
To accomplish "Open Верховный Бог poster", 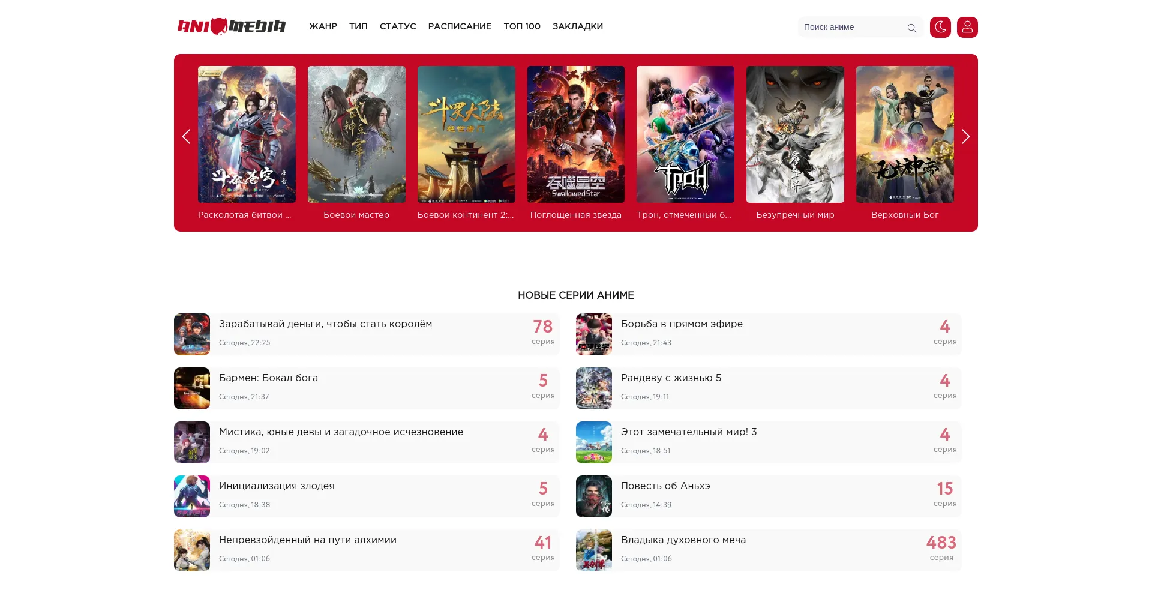I will tap(905, 134).
